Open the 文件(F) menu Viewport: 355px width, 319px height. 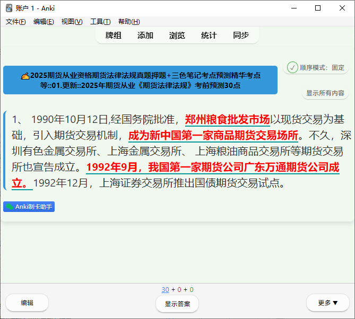click(x=15, y=22)
